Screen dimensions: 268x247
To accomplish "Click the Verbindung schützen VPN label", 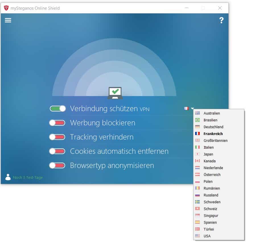I will tap(110, 109).
